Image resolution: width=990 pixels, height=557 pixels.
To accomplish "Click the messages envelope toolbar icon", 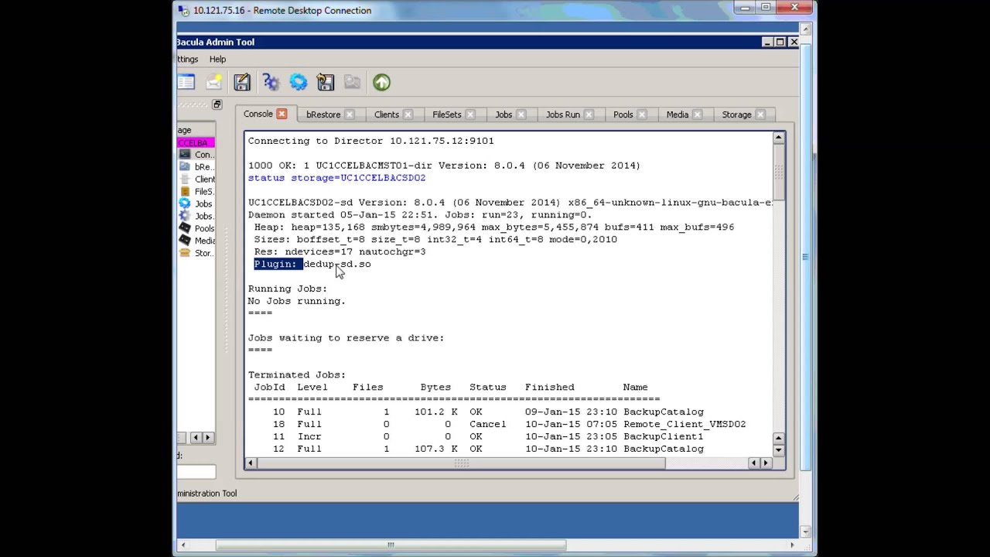I will pos(214,82).
